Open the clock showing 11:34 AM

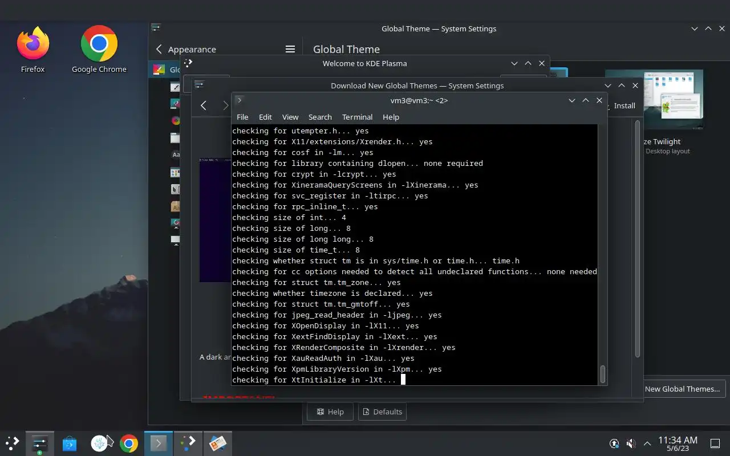[678, 443]
